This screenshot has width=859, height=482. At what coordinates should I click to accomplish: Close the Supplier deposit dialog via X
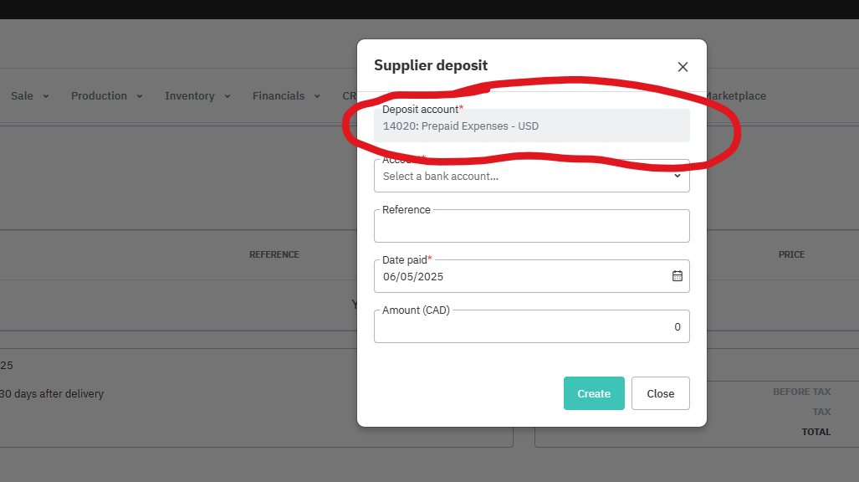tap(683, 67)
